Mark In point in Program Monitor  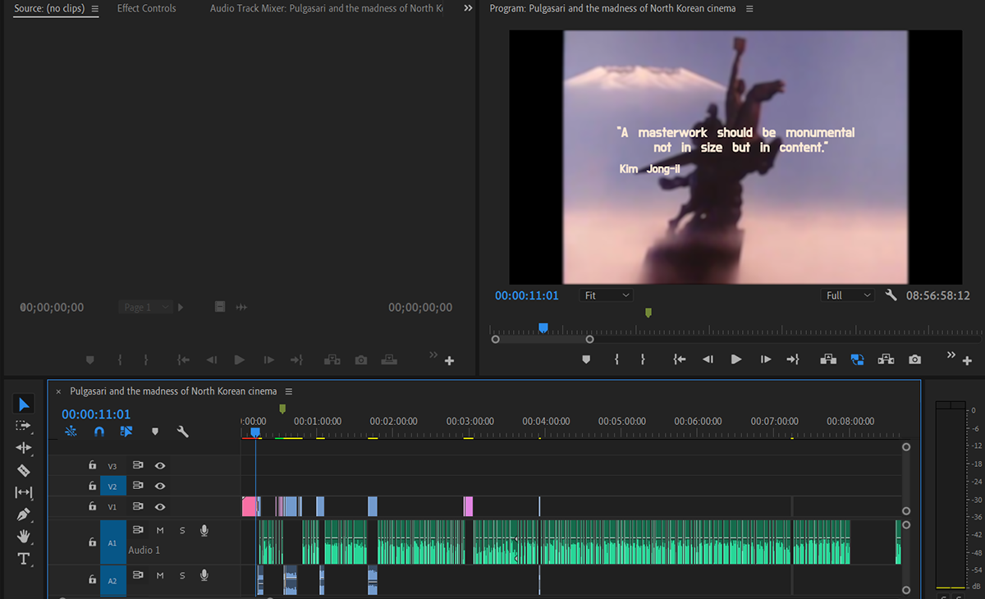[616, 359]
